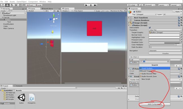Select the Move tool
This screenshot has width=183, height=109.
click(x=7, y=5)
